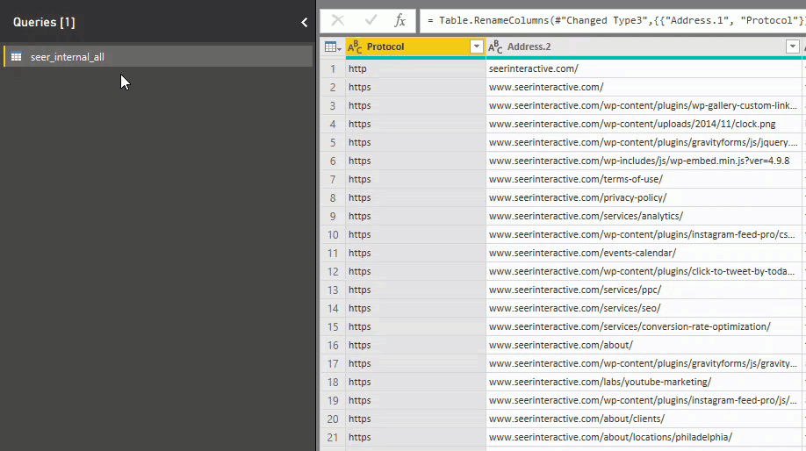Click the table icon beside seer_internal_all
This screenshot has height=451, width=806.
point(16,57)
